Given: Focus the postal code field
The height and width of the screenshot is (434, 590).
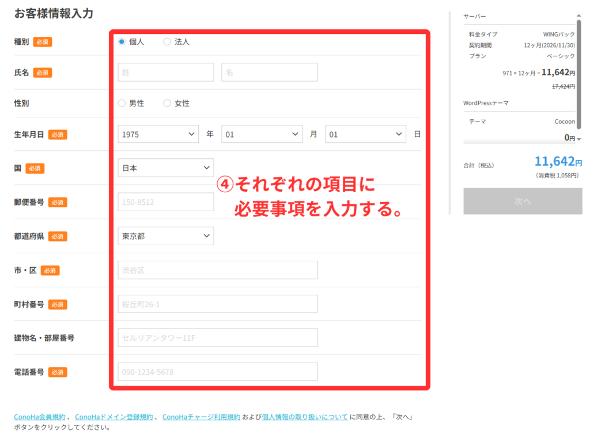Looking at the screenshot, I should [x=165, y=202].
